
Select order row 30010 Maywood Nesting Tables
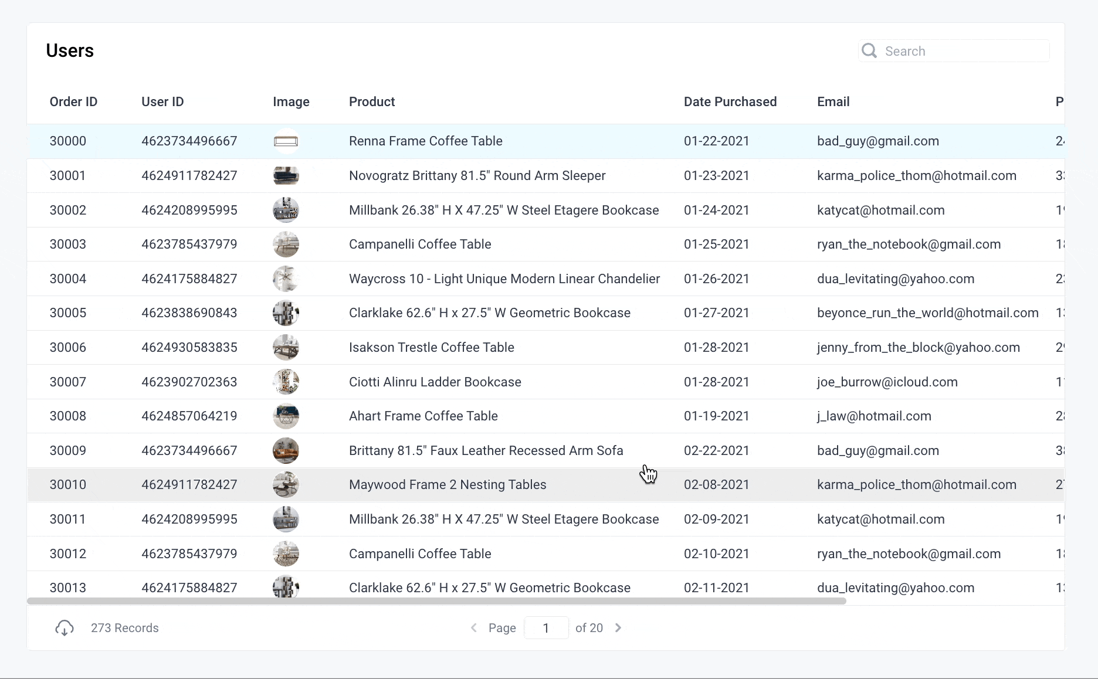[447, 485]
